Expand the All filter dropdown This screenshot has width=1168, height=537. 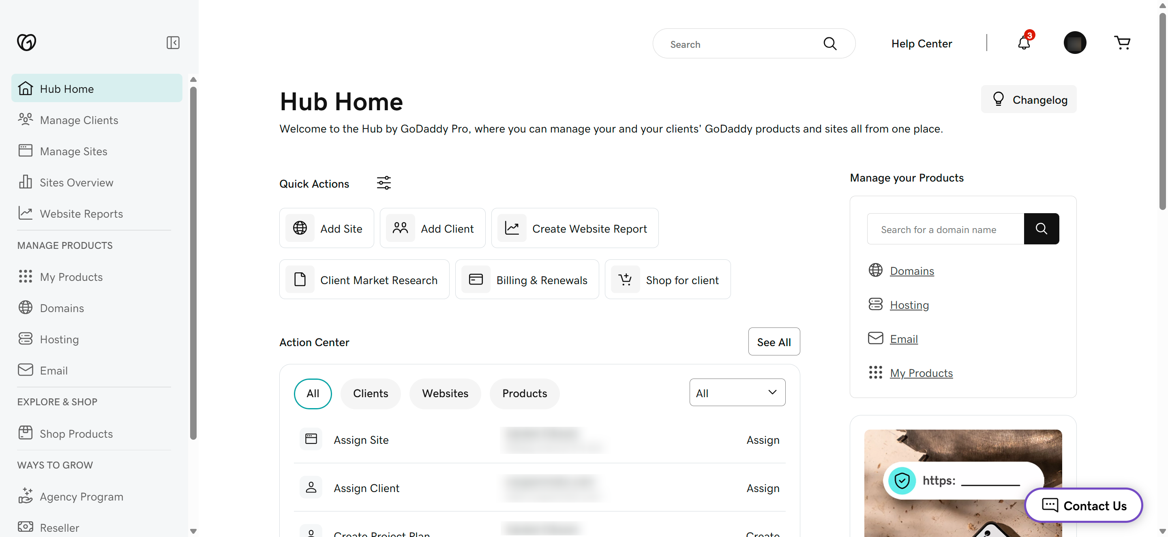(x=737, y=393)
